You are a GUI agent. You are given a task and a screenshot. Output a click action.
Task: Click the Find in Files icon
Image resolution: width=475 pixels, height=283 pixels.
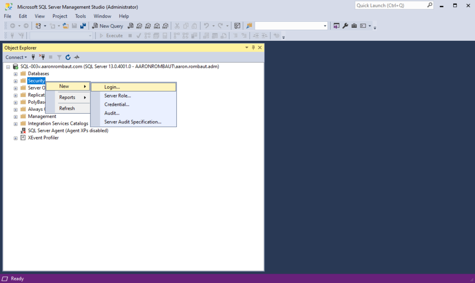point(249,26)
